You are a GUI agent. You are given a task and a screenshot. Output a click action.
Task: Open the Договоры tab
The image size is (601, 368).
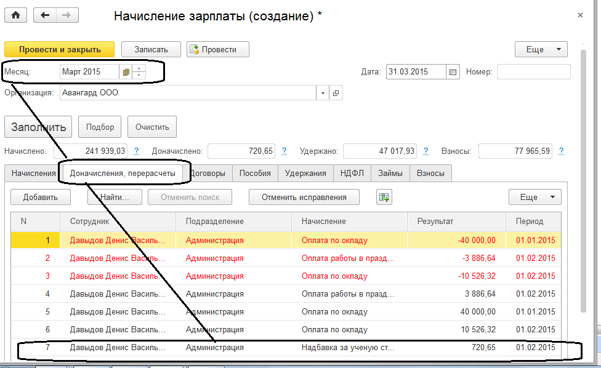(x=208, y=173)
